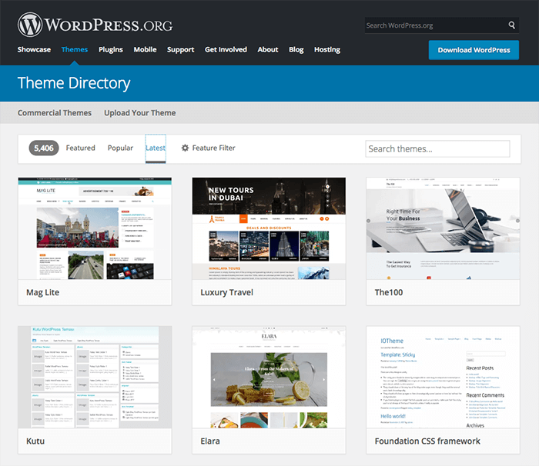
Task: Go to the Plugins page
Action: pyautogui.click(x=111, y=50)
